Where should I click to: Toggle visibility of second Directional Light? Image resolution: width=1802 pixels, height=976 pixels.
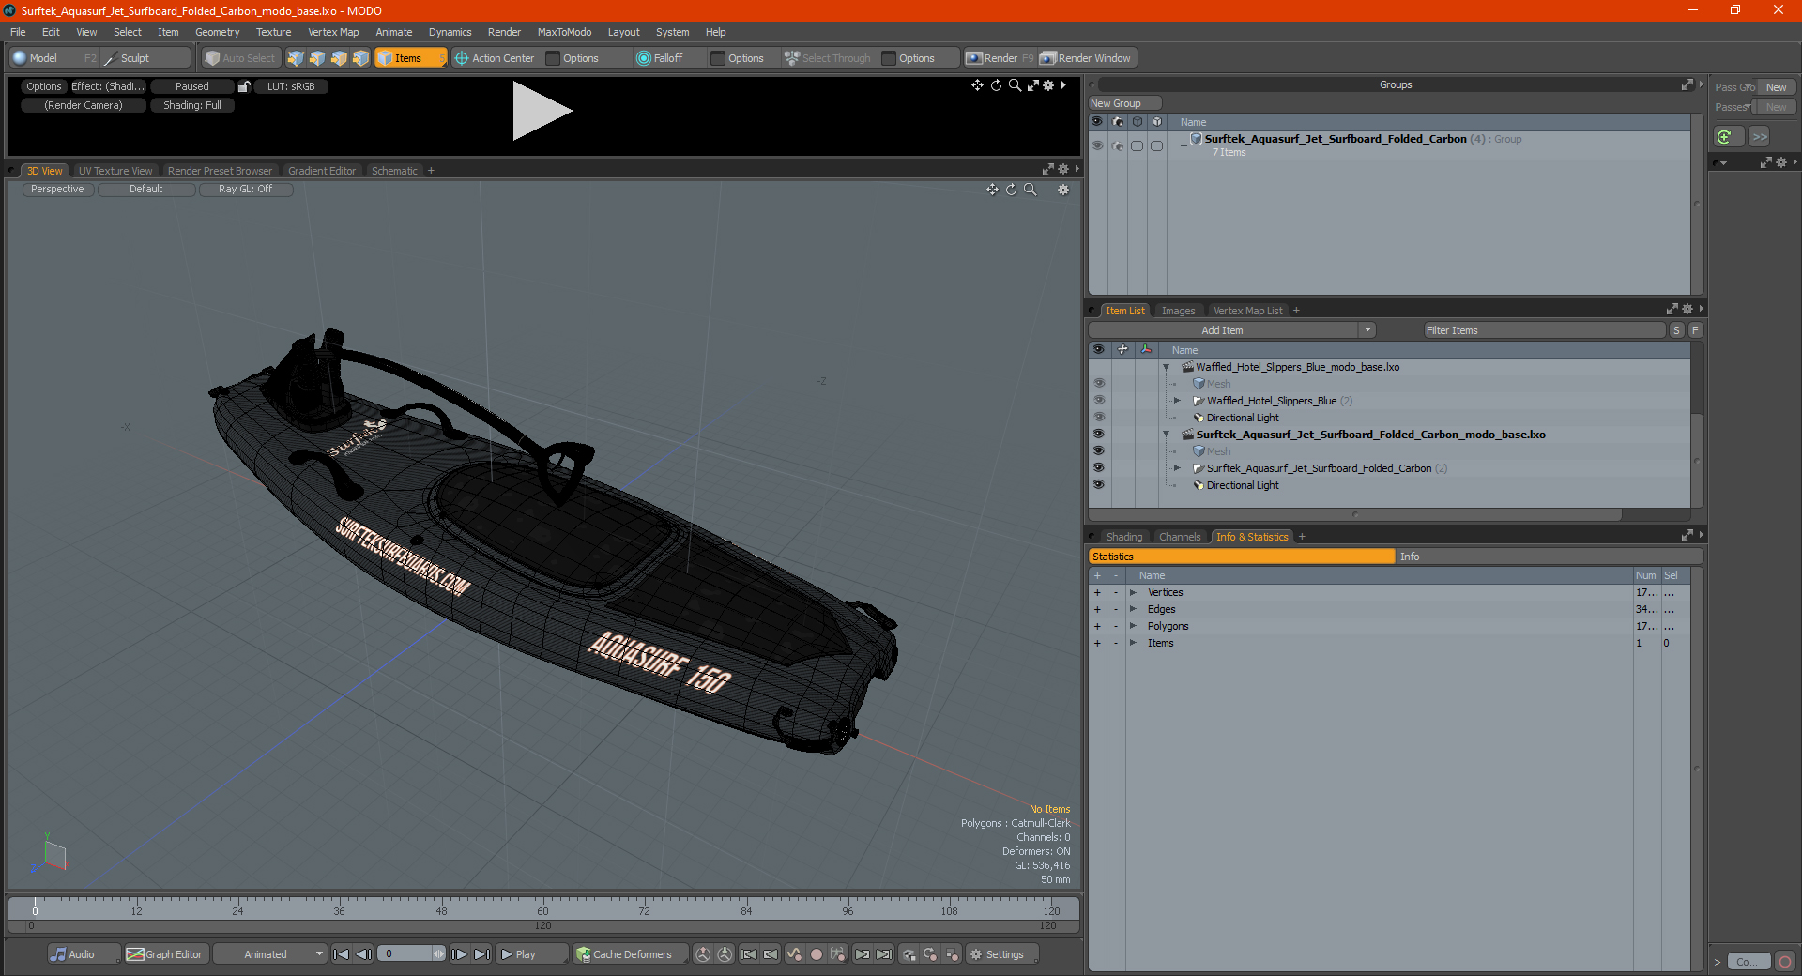point(1099,485)
